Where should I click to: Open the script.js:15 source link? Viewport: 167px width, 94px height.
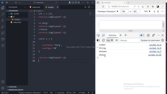(155, 55)
